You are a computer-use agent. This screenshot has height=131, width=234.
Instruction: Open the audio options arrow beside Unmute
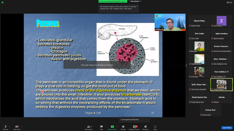tap(10, 127)
